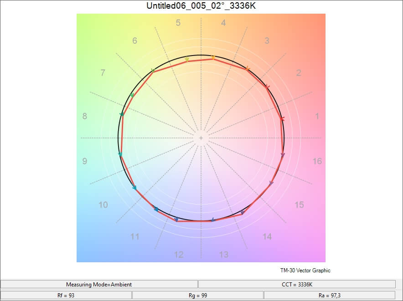
Task: Click the orange arrow marker in hue bin 3
Action: pyautogui.click(x=248, y=69)
